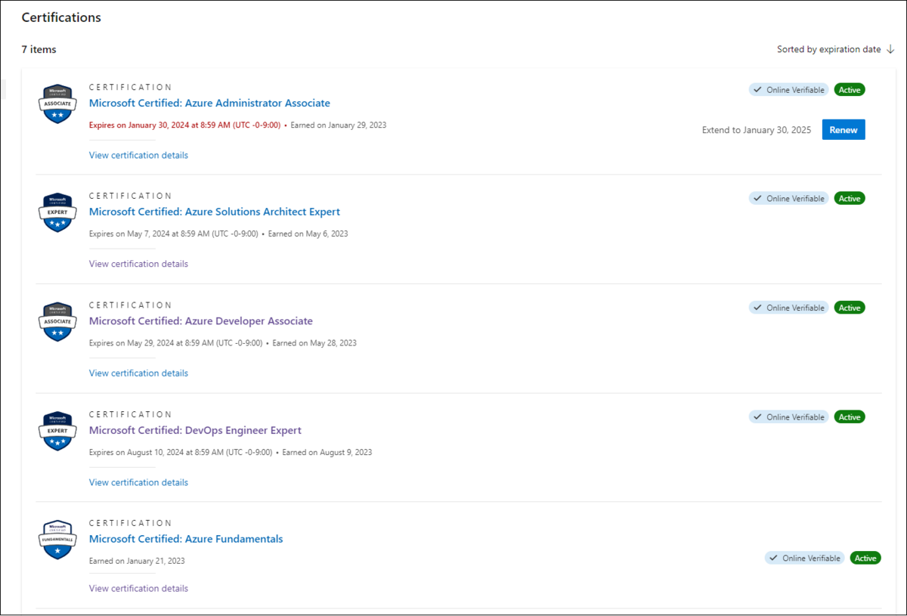This screenshot has width=907, height=616.
Task: Click the DevOps Engineer Expert badge icon
Action: pyautogui.click(x=57, y=432)
